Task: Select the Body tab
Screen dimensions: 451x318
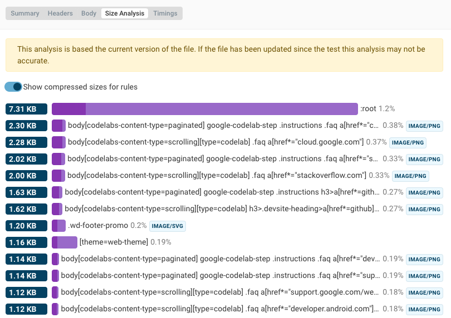Action: pos(89,13)
